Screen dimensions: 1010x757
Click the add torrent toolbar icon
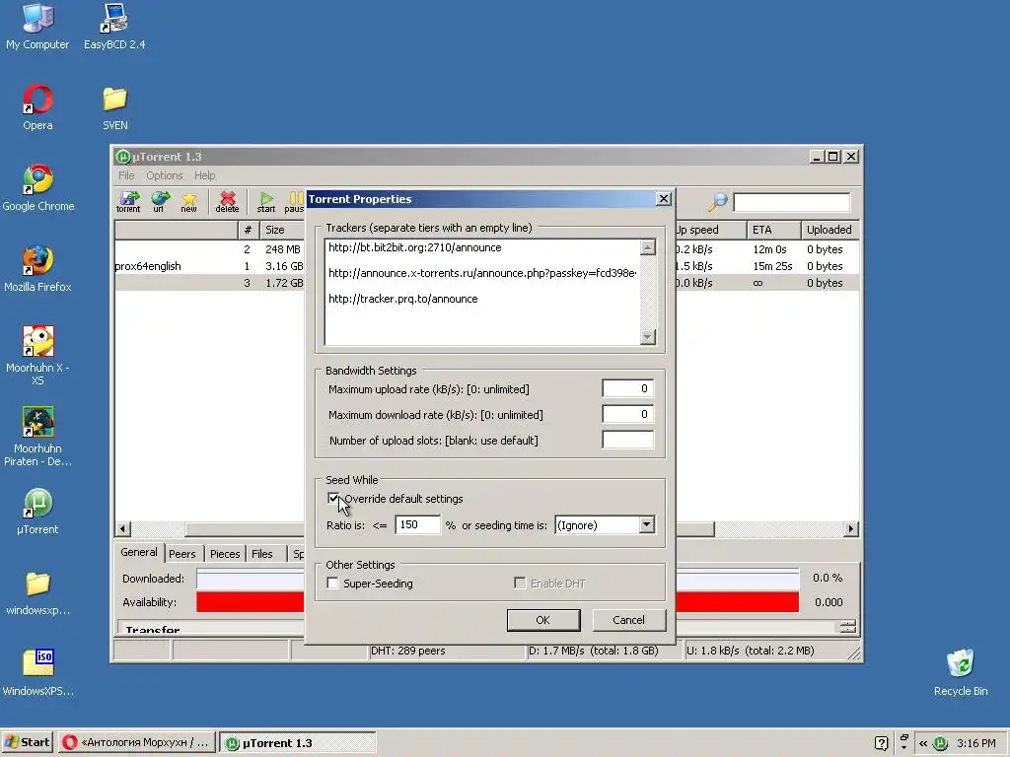[129, 201]
